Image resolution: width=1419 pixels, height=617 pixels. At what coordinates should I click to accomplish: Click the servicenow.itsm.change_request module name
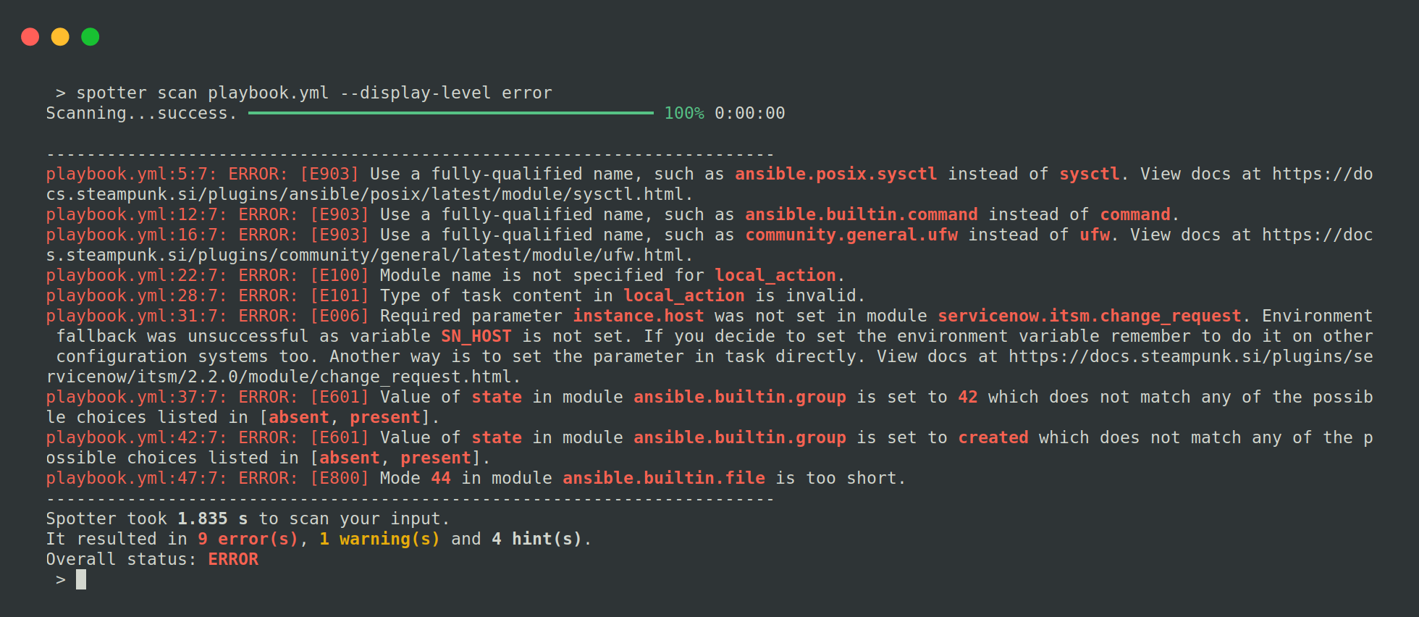1090,316
